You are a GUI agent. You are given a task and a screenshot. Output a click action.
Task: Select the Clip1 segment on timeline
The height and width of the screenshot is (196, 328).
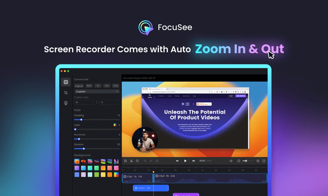pyautogui.click(x=137, y=178)
